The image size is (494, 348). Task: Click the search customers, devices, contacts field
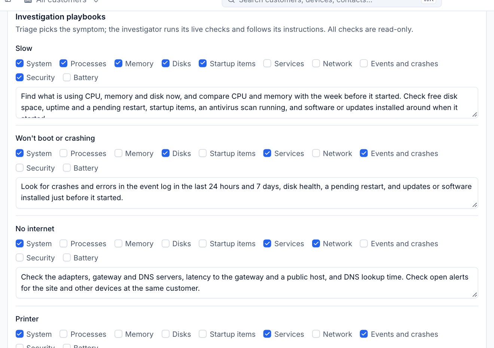tap(332, 2)
